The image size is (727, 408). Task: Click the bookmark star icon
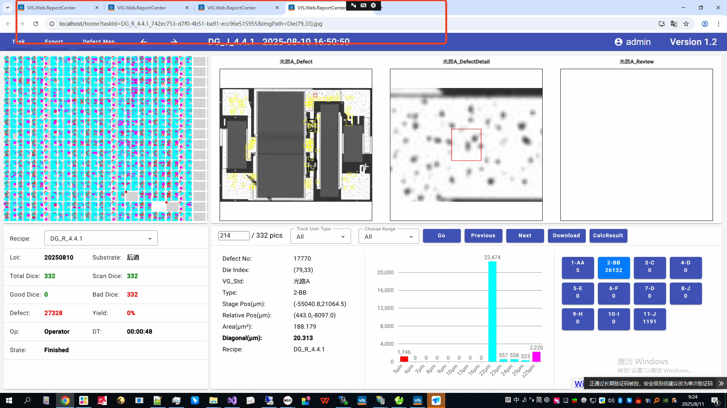pos(686,24)
